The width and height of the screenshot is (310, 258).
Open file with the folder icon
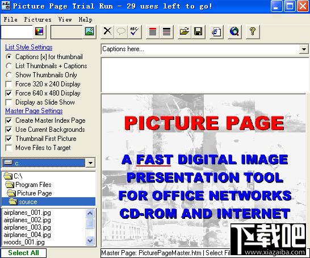[185, 32]
